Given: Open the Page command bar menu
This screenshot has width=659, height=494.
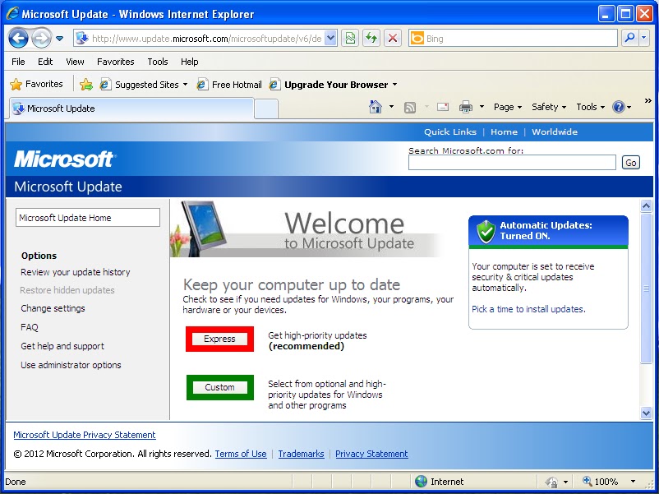Looking at the screenshot, I should pyautogui.click(x=508, y=107).
